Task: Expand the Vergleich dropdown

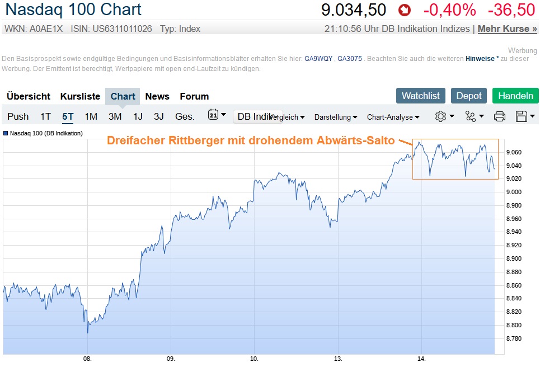Action: (288, 117)
